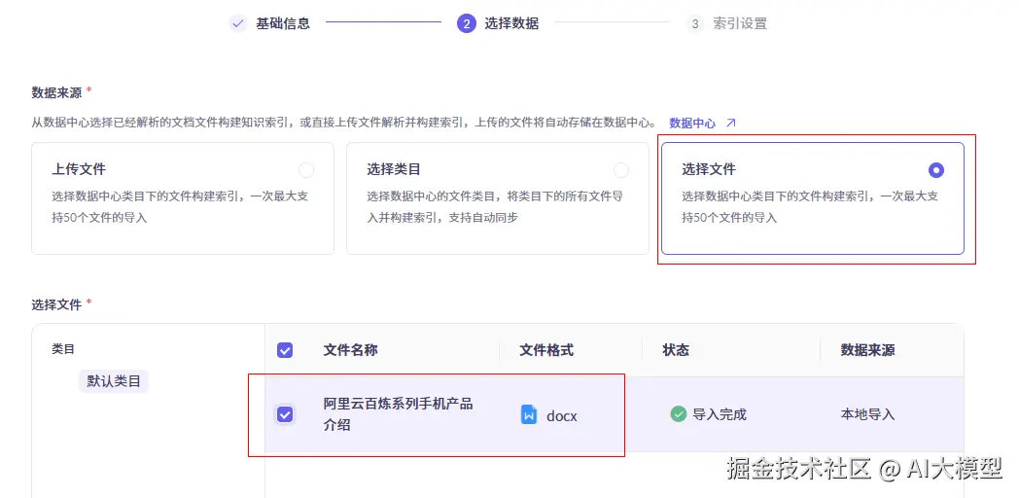Click the 文件格式 column header
Viewport: 1019px width, 498px height.
click(x=546, y=350)
